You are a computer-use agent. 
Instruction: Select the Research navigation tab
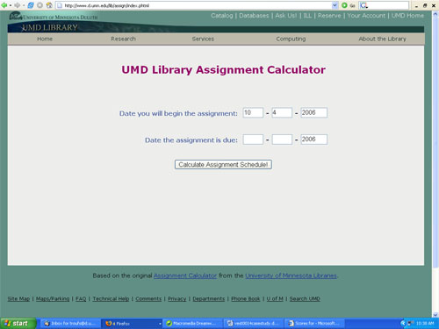(x=123, y=39)
